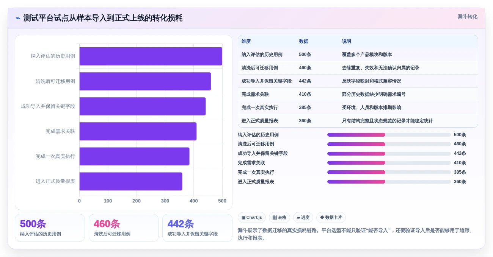Screen dimensions: 493x257
Task: Click the 维度 column header
Action: pos(246,42)
